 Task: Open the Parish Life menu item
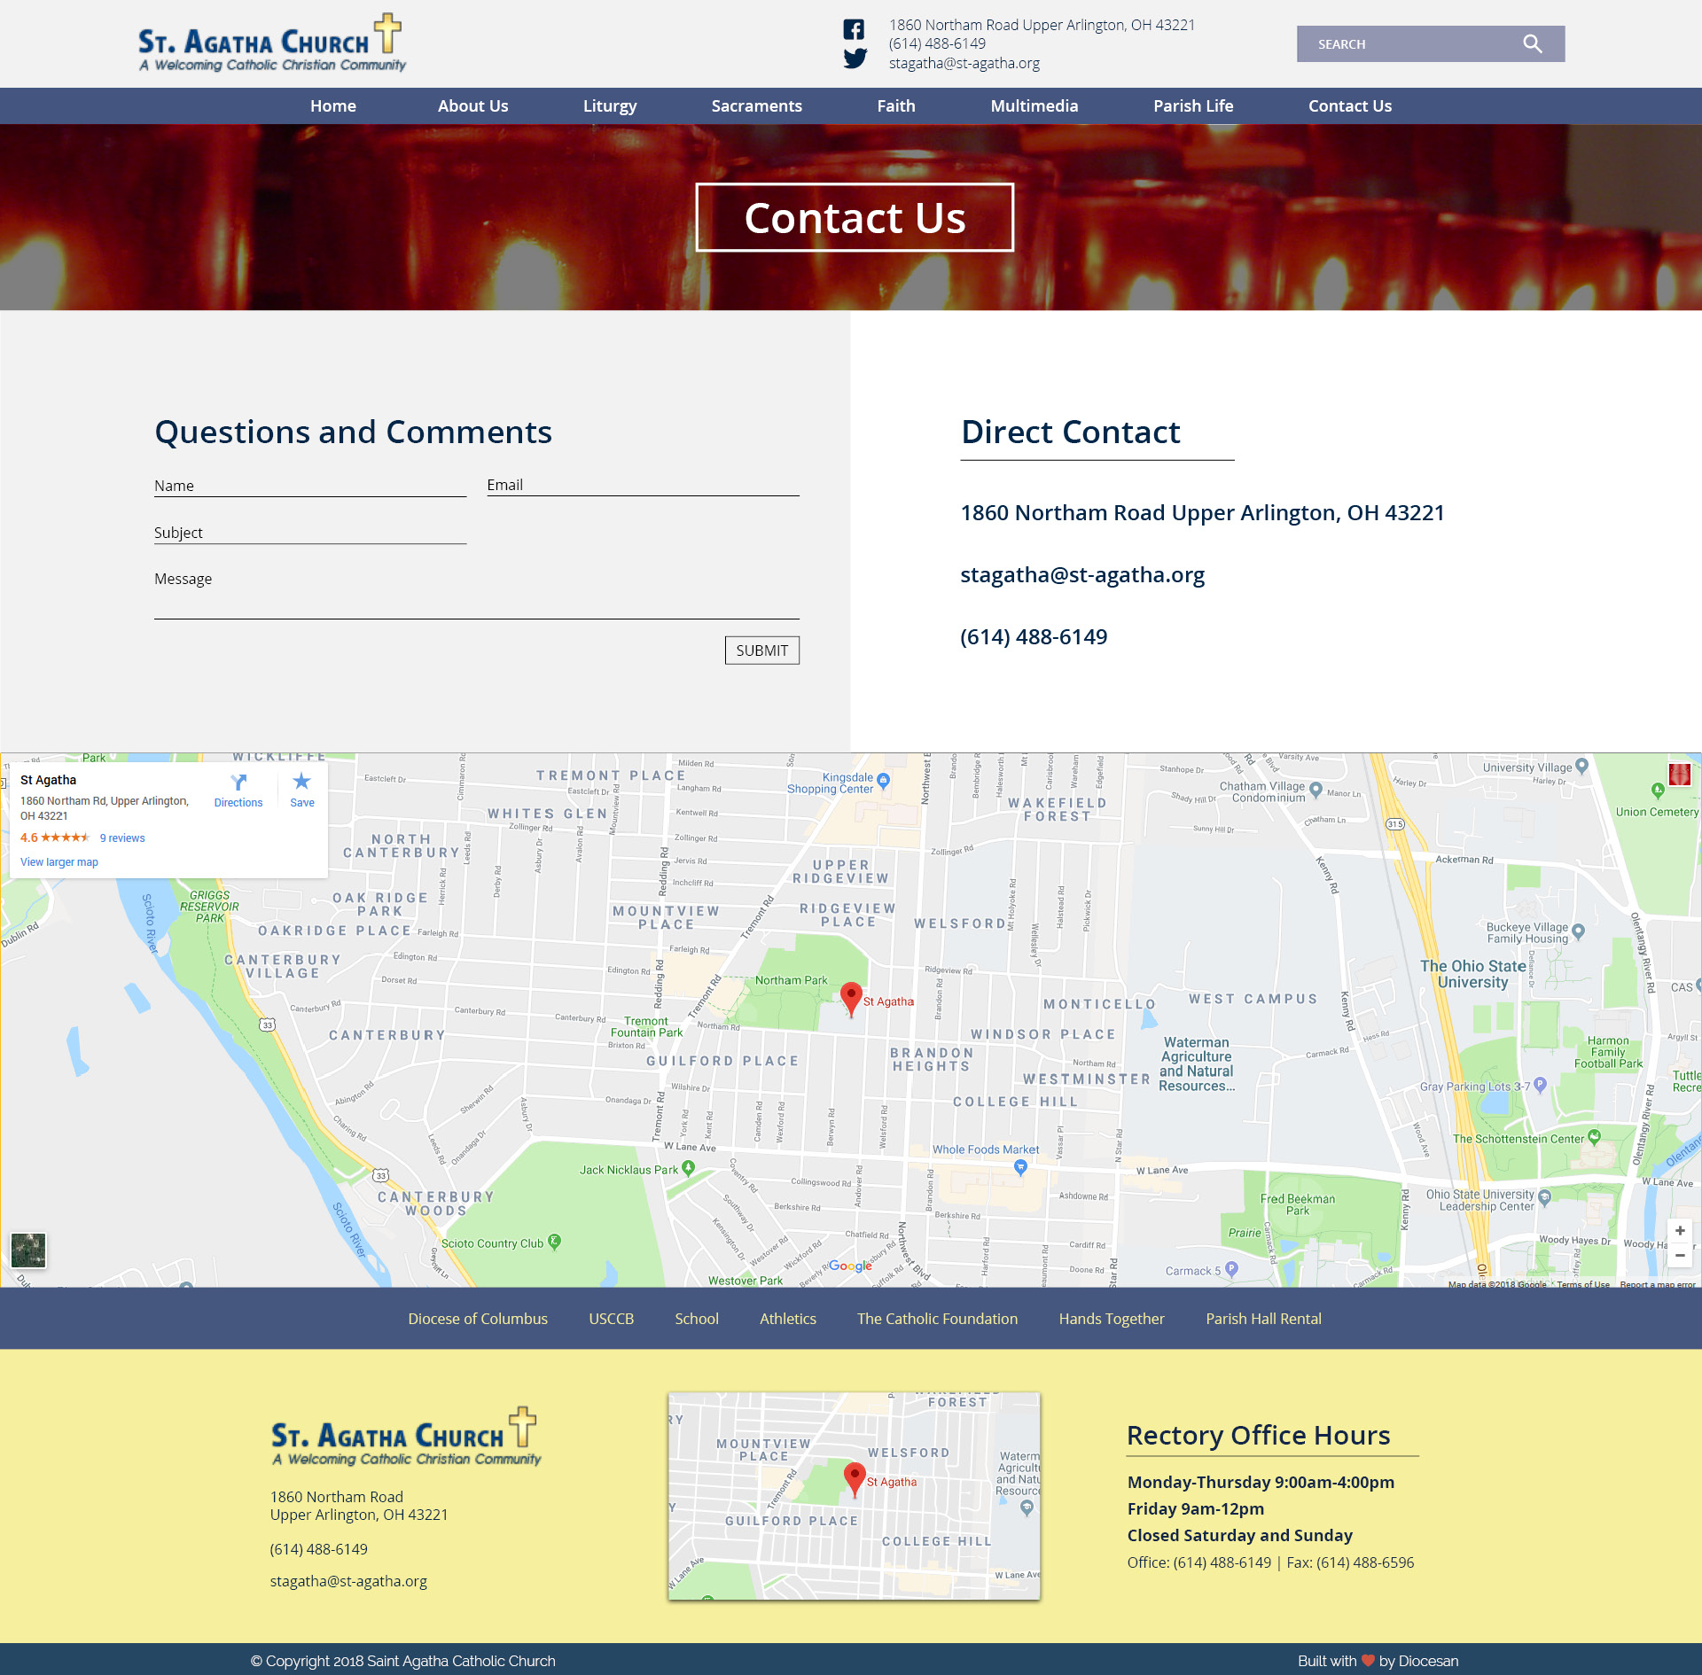[1192, 106]
